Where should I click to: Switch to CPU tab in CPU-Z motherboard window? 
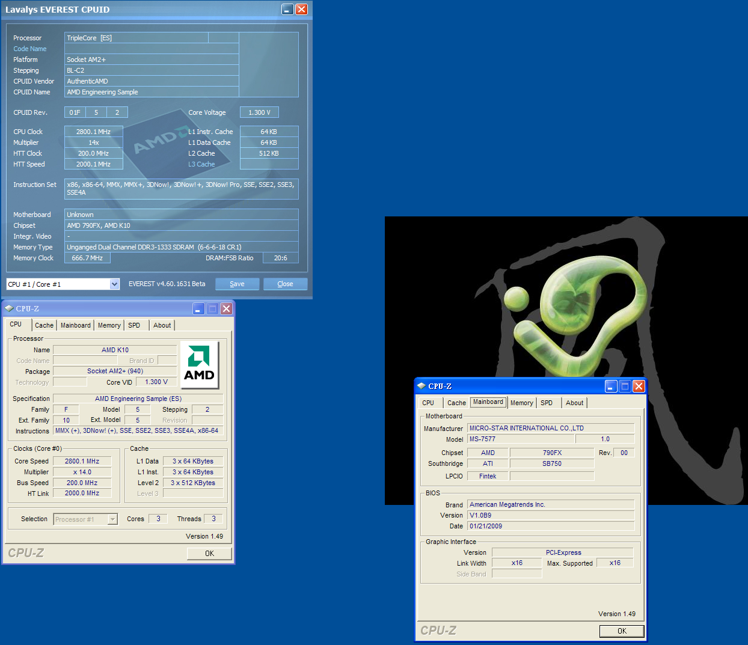click(428, 403)
